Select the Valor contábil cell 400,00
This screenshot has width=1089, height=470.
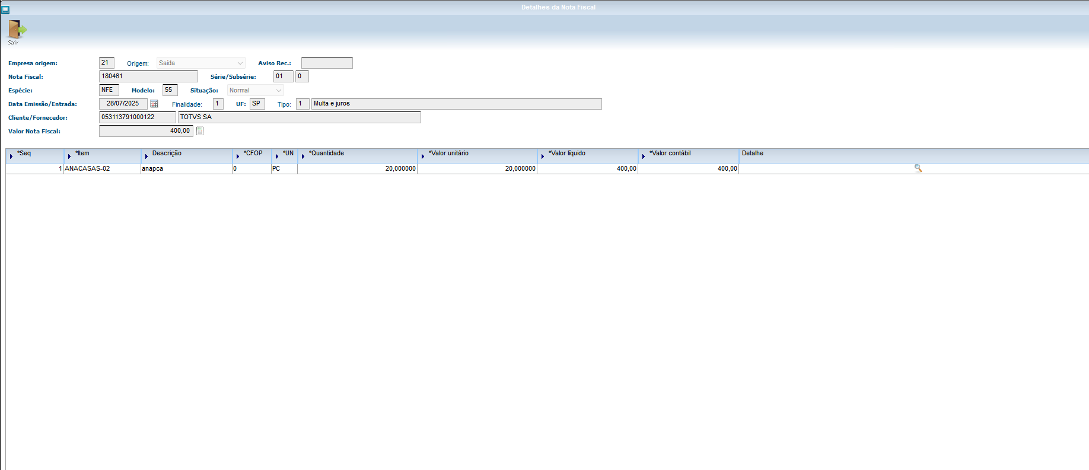click(689, 169)
